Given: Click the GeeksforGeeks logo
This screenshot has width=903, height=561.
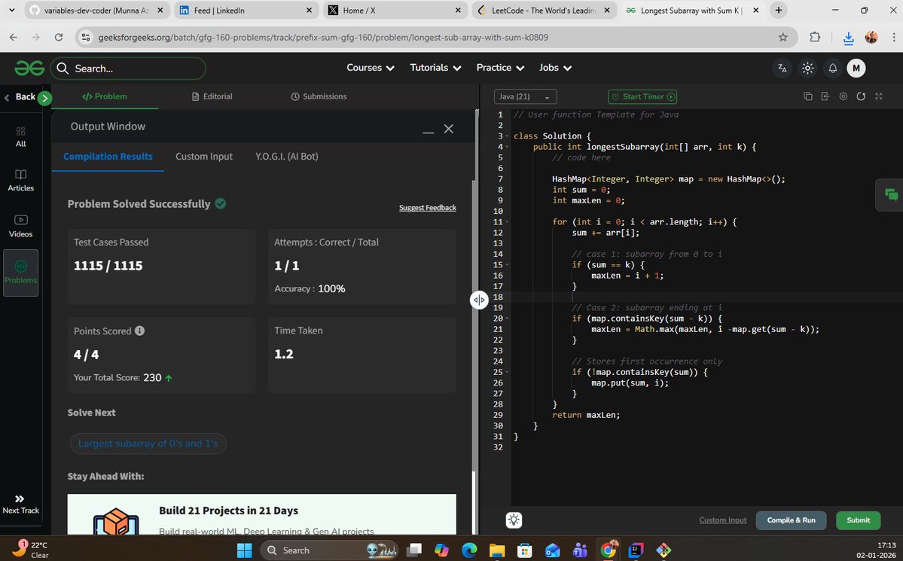Looking at the screenshot, I should tap(29, 68).
